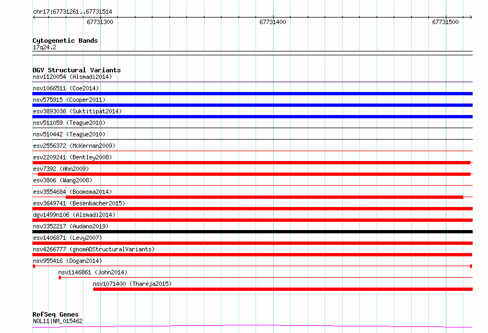Open variant nsv3352217 (Audano2019)
This screenshot has width=488, height=333.
click(71, 226)
